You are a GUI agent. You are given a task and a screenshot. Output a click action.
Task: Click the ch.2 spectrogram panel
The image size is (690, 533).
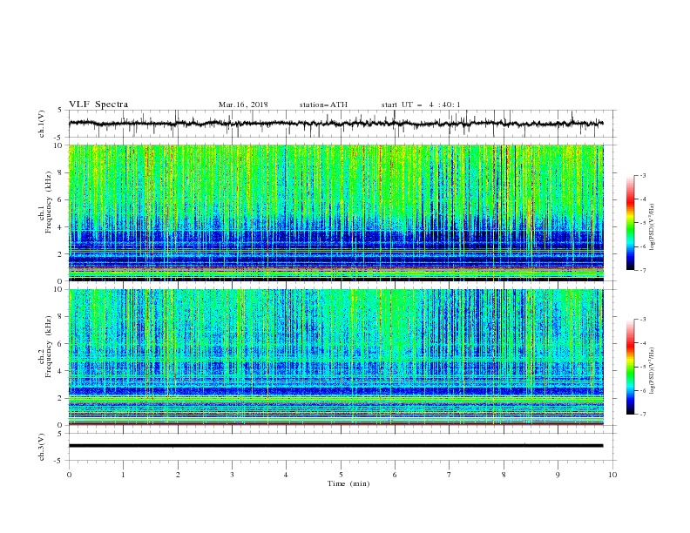click(x=336, y=357)
